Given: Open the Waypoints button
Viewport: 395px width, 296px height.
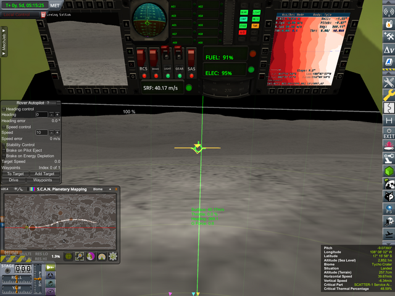Looking at the screenshot, I should [43, 180].
